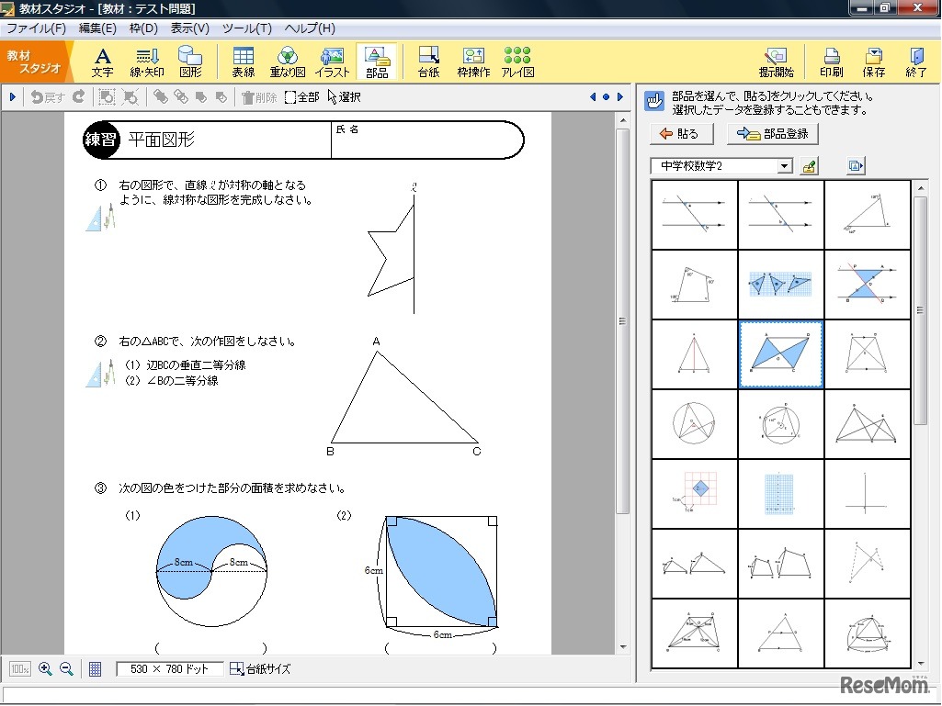Screen dimensions: 942x706
Task: Open the 中学校数学2 category dropdown
Action: tap(784, 165)
